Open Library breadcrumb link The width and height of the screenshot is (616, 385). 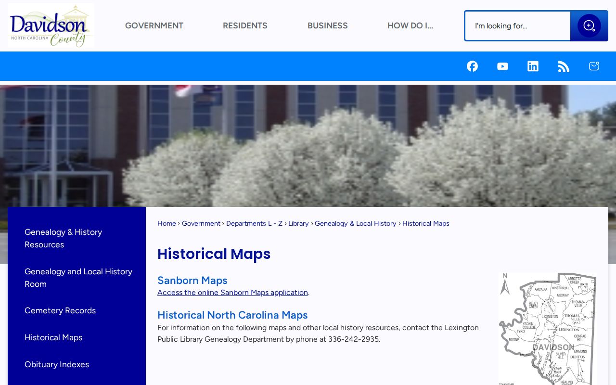298,223
